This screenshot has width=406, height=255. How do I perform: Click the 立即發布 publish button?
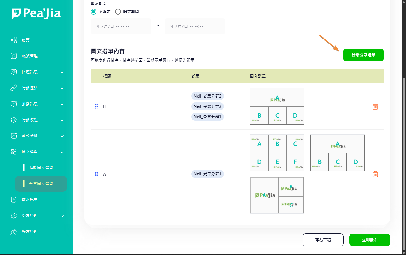(370, 240)
